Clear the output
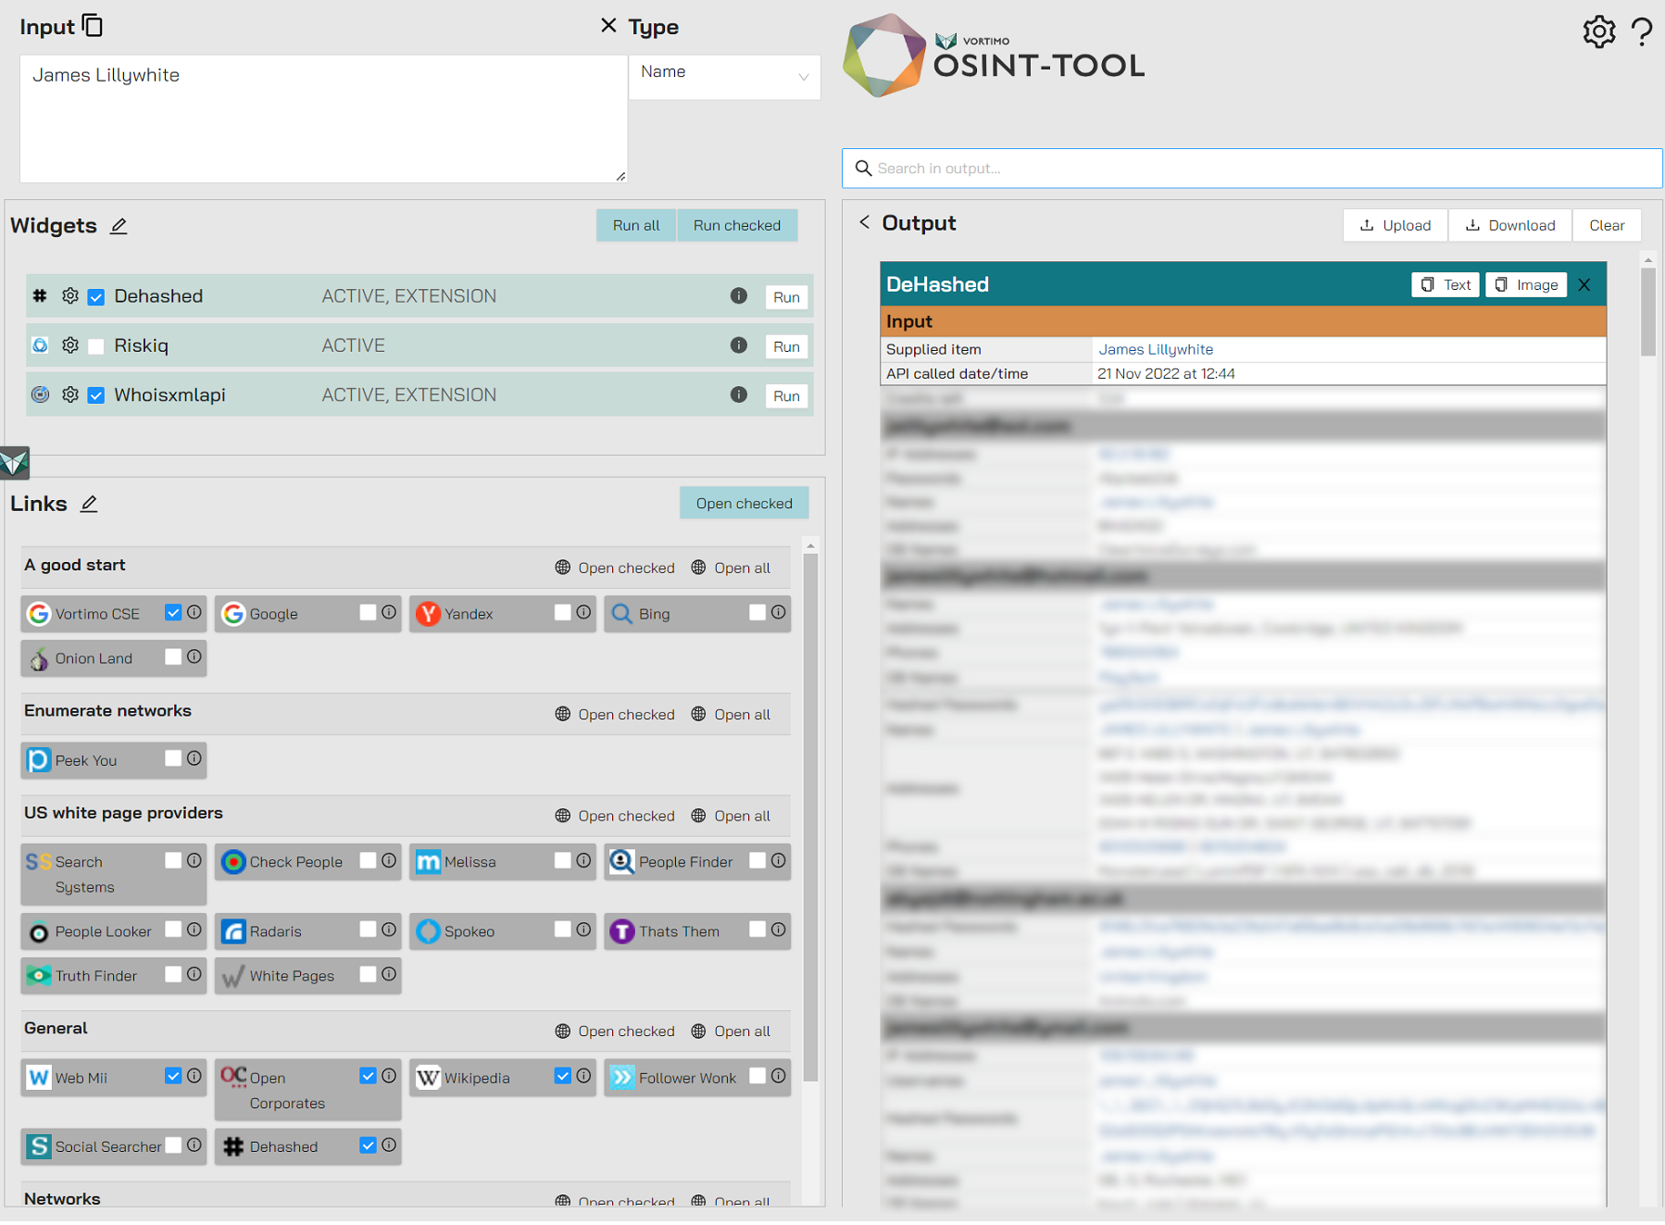The width and height of the screenshot is (1665, 1225). [x=1607, y=226]
